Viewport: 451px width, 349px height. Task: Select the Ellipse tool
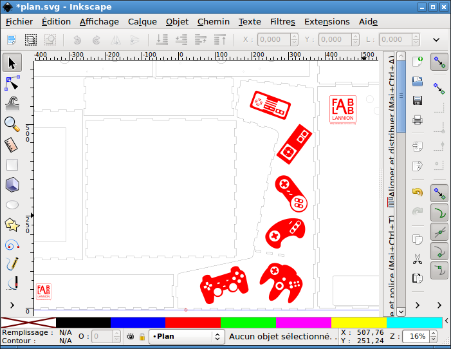coord(12,205)
